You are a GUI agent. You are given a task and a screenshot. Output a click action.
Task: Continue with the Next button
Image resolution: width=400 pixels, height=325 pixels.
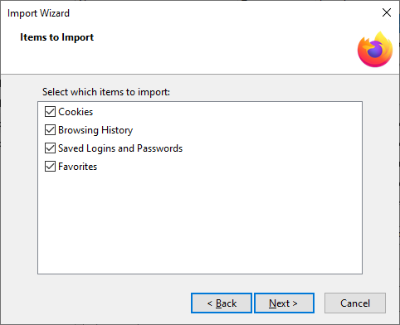tap(284, 303)
